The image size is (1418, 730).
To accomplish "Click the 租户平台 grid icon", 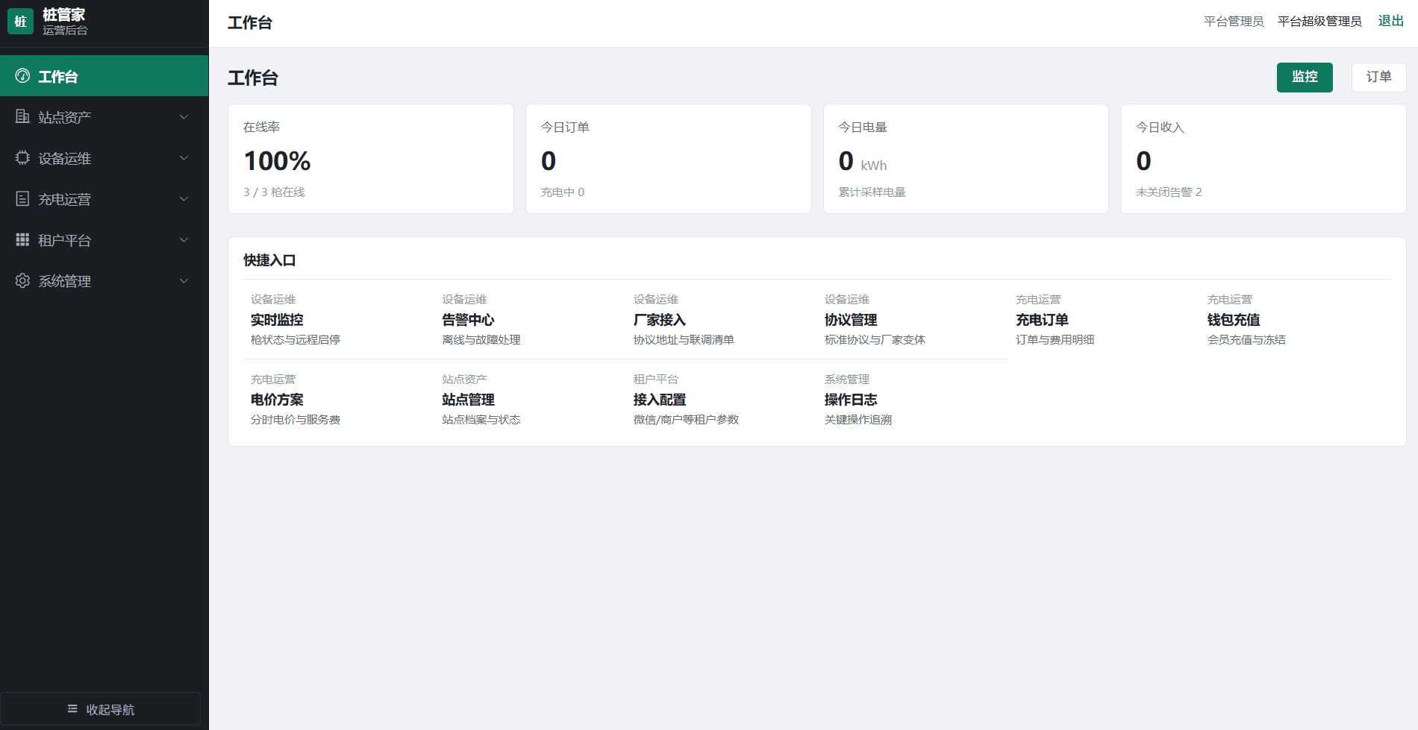I will pyautogui.click(x=22, y=239).
